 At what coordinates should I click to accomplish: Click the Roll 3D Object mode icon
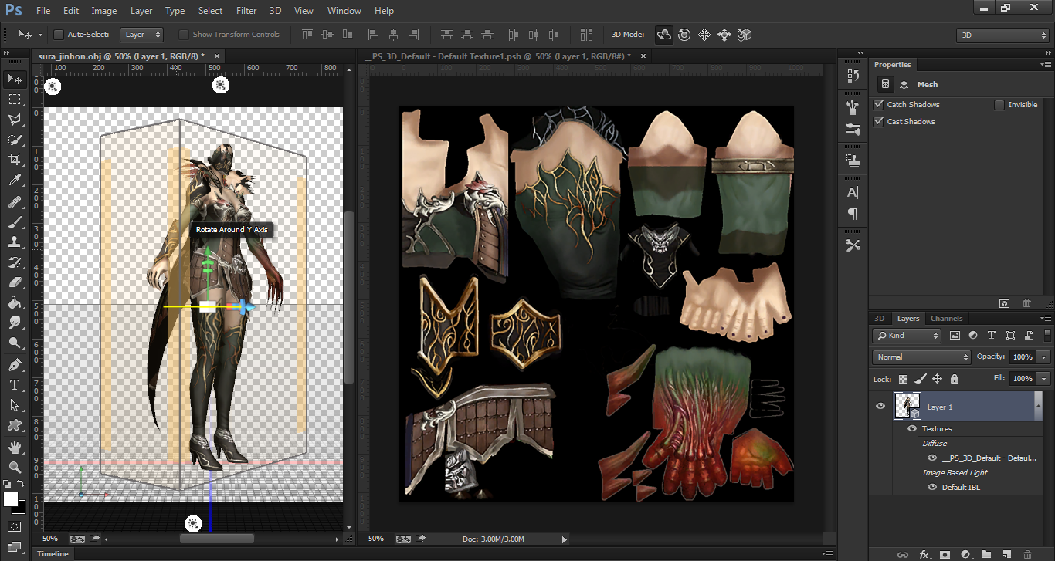pyautogui.click(x=684, y=35)
